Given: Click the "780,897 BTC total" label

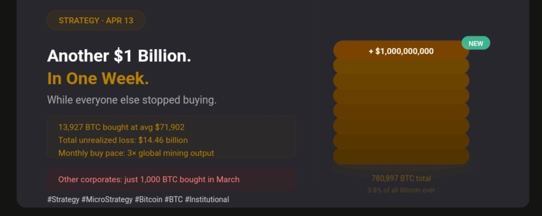Looking at the screenshot, I should tap(401, 178).
